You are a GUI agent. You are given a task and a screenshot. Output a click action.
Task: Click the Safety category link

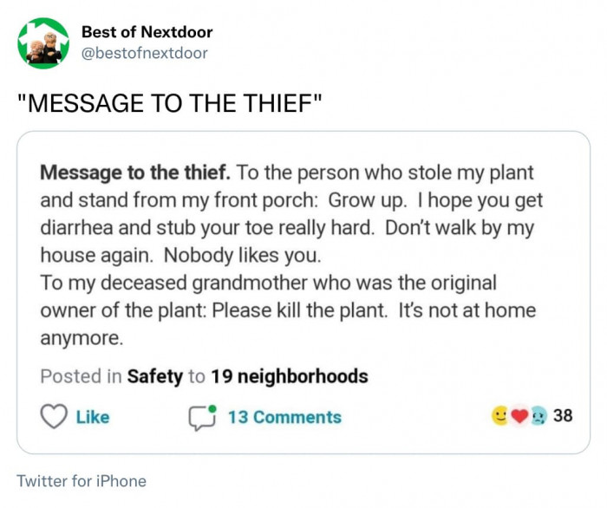point(154,376)
